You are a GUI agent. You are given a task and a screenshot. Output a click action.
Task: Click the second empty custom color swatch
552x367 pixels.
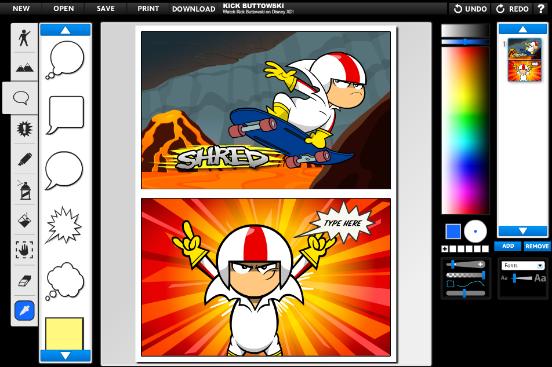[461, 249]
